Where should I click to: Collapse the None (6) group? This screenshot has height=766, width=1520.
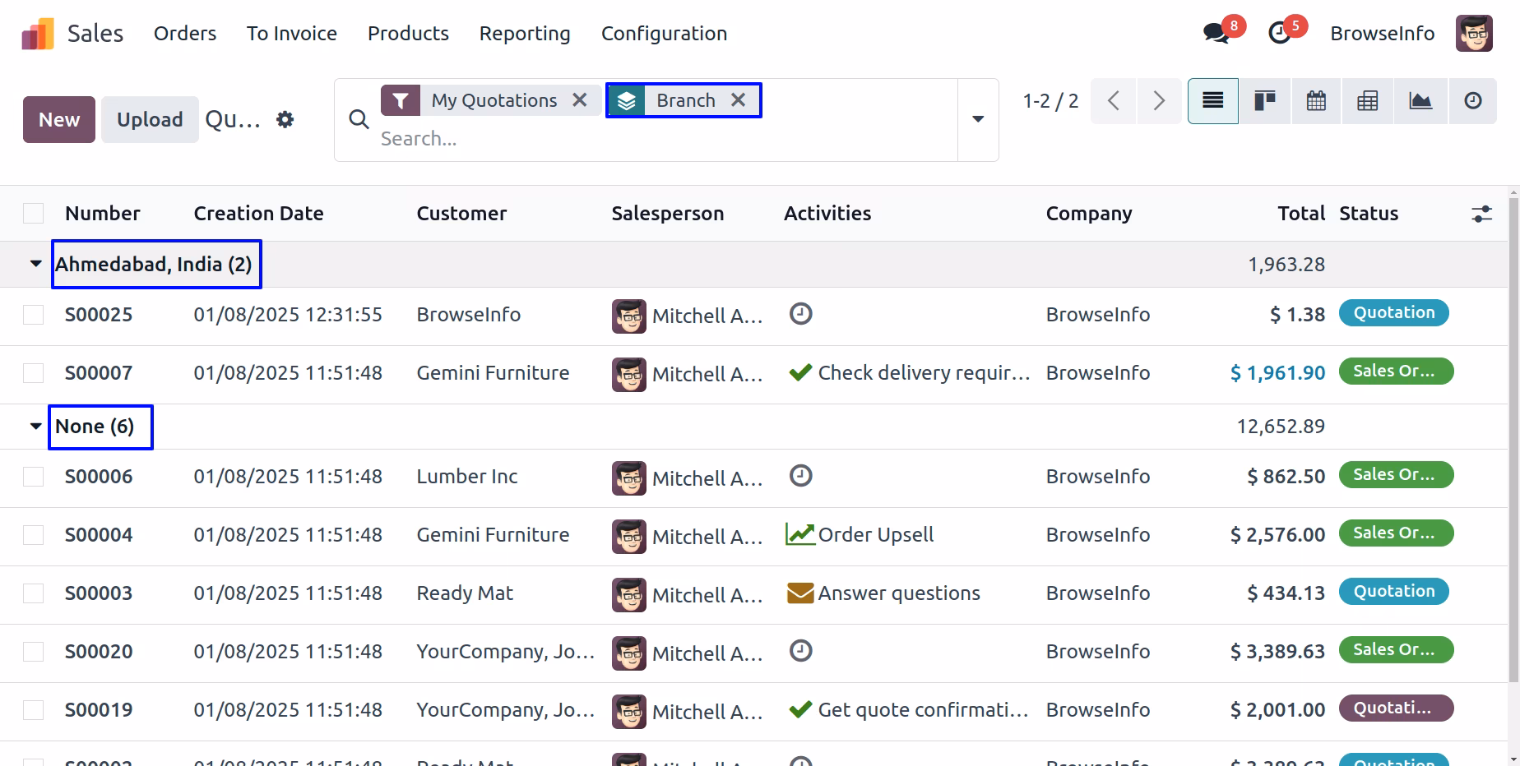[35, 426]
